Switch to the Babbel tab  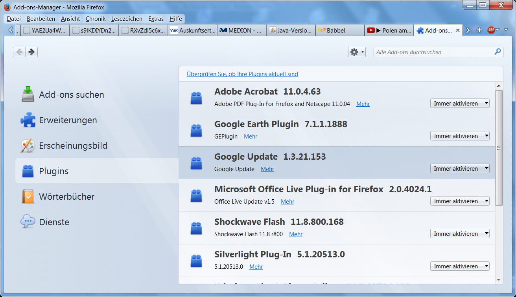click(x=340, y=30)
